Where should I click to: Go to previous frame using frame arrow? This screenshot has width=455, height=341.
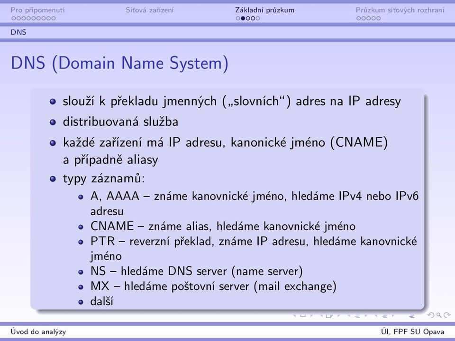(321, 315)
